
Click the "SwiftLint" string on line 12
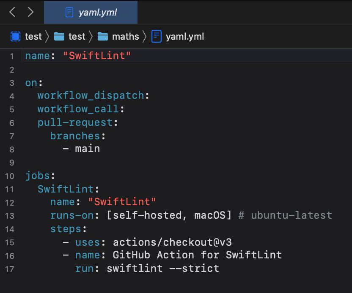point(122,202)
